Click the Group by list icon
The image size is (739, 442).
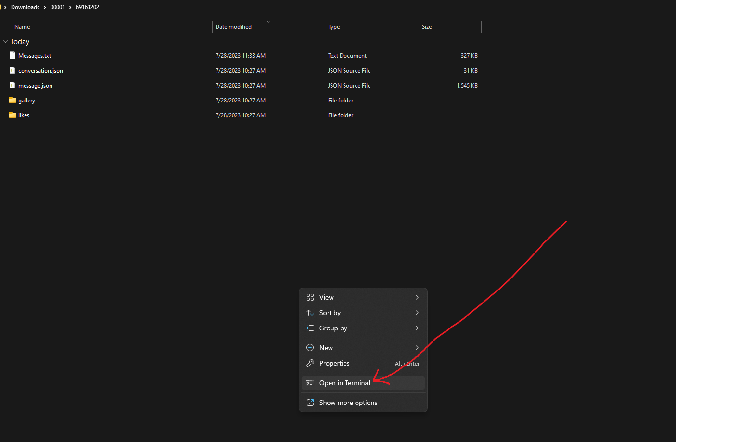(x=310, y=328)
